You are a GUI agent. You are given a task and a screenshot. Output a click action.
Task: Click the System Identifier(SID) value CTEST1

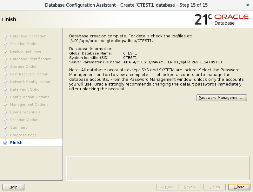click(130, 58)
